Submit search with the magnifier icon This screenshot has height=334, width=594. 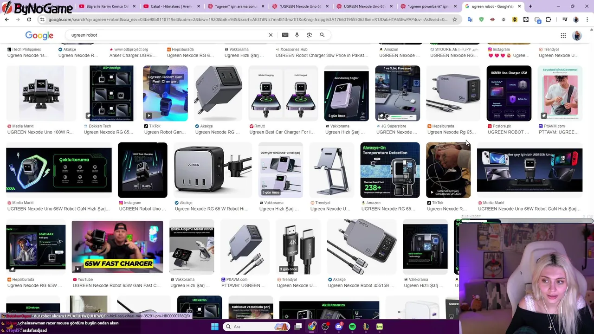[x=322, y=35]
